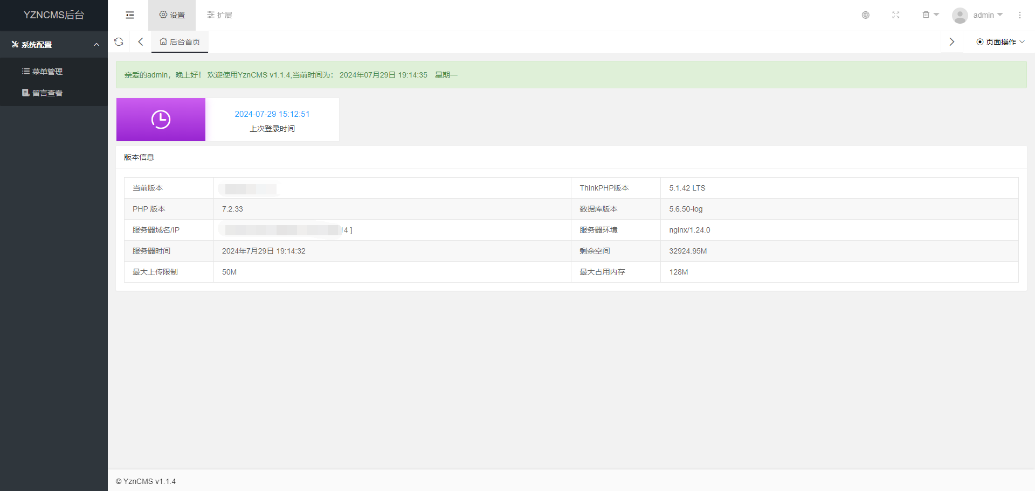Open the vertical three-dot more menu
Image resolution: width=1035 pixels, height=491 pixels.
[1019, 15]
